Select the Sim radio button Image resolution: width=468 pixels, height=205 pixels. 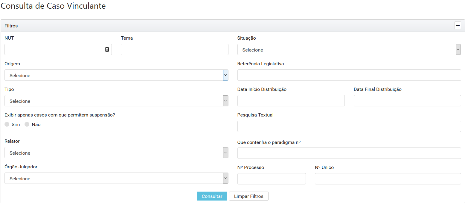pos(7,125)
